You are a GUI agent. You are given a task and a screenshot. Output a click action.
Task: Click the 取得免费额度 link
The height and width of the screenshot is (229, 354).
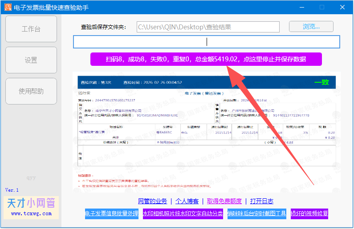pyautogui.click(x=224, y=201)
